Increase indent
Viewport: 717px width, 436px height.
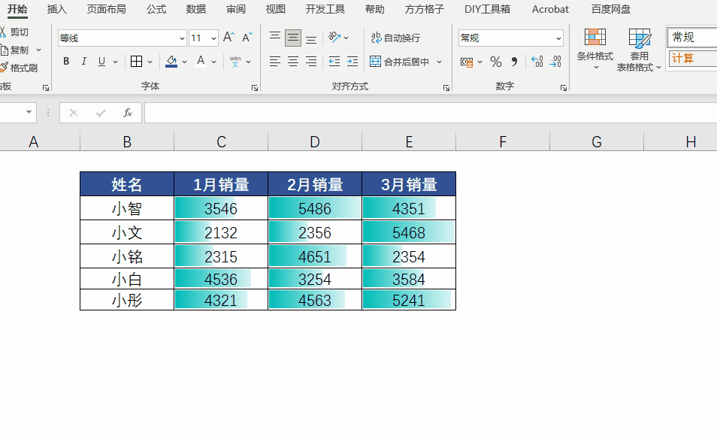click(x=352, y=62)
